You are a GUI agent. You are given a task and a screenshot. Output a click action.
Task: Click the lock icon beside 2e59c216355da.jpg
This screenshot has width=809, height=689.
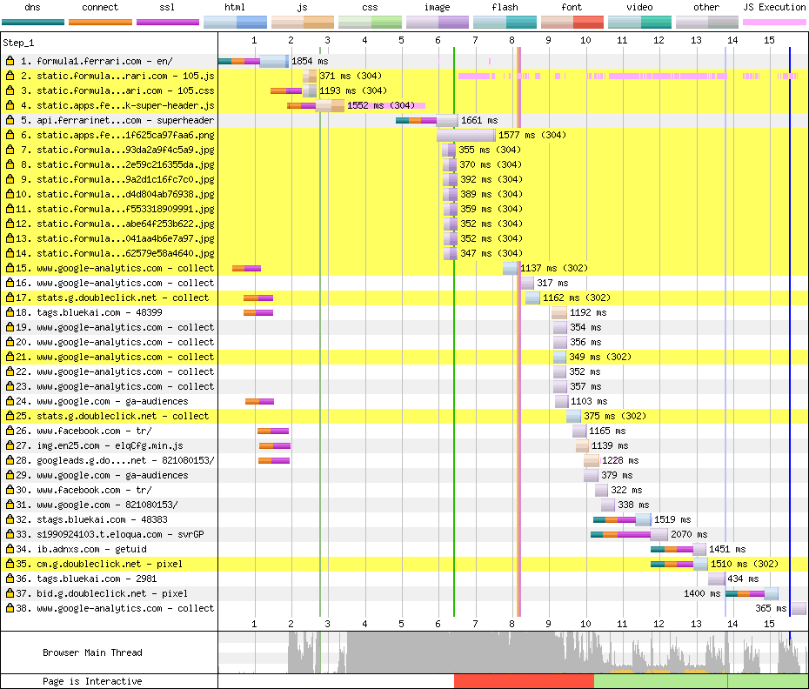tap(10, 164)
